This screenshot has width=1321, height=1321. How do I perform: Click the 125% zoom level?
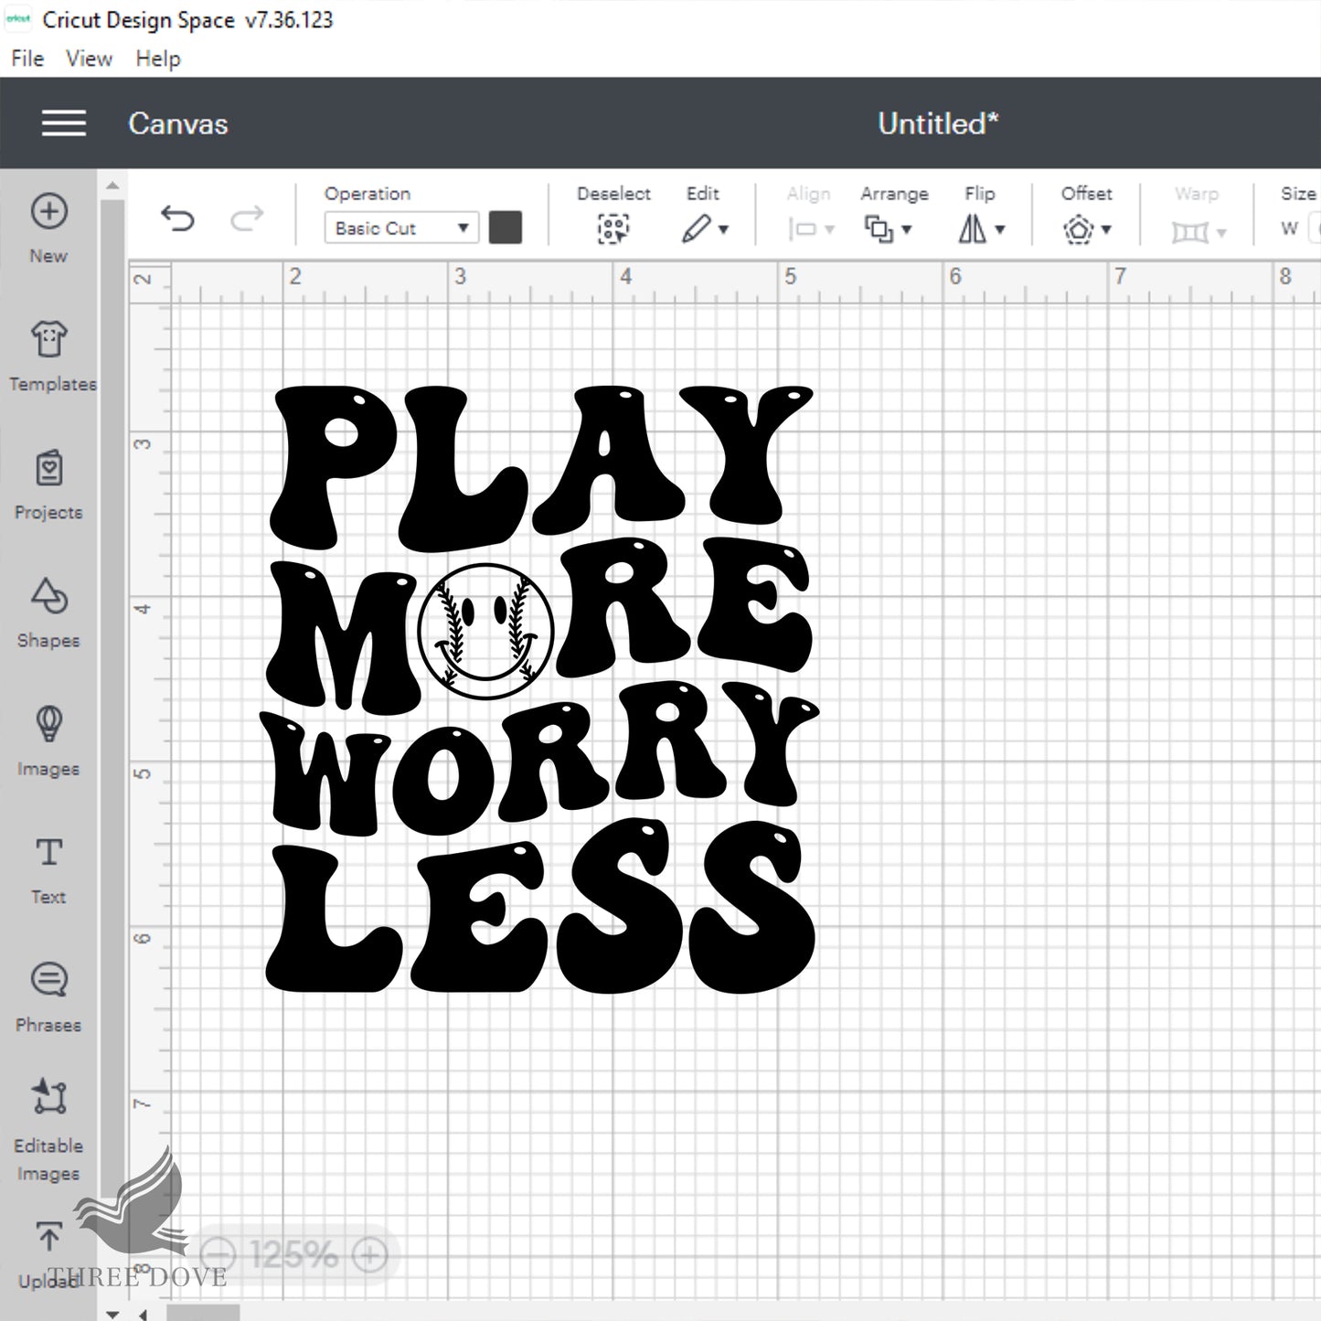[293, 1254]
